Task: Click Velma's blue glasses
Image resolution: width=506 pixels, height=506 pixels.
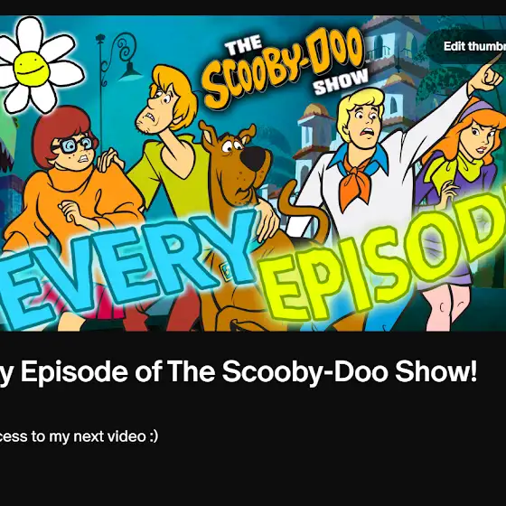Action: click(75, 145)
